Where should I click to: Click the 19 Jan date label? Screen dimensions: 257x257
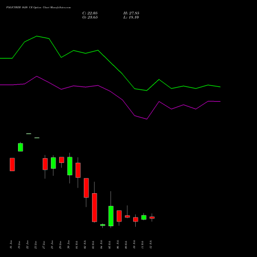click(x=20, y=245)
